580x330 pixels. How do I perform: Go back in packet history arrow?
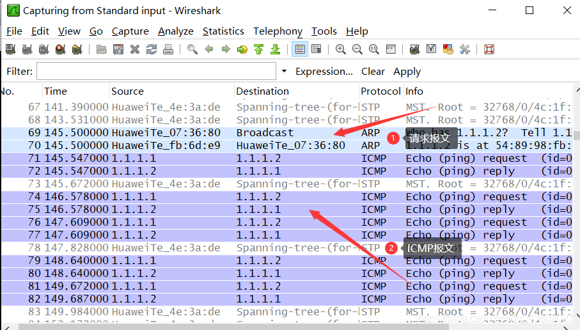(x=209, y=49)
